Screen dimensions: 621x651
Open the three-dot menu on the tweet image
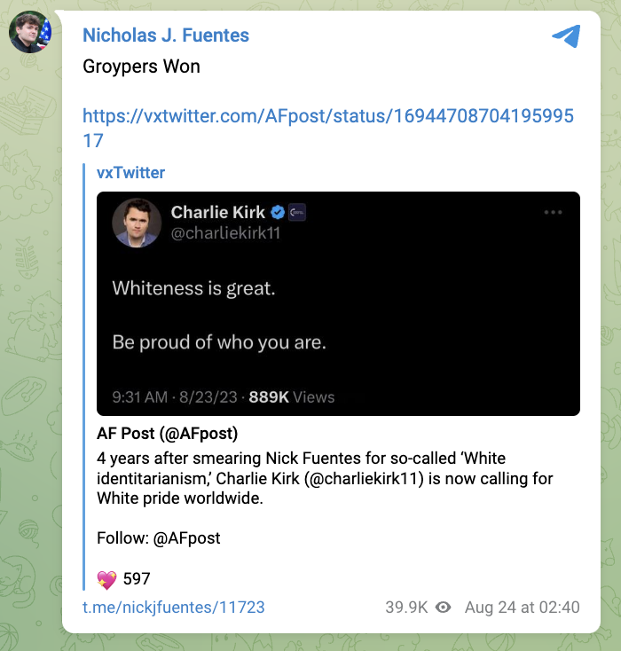point(554,213)
